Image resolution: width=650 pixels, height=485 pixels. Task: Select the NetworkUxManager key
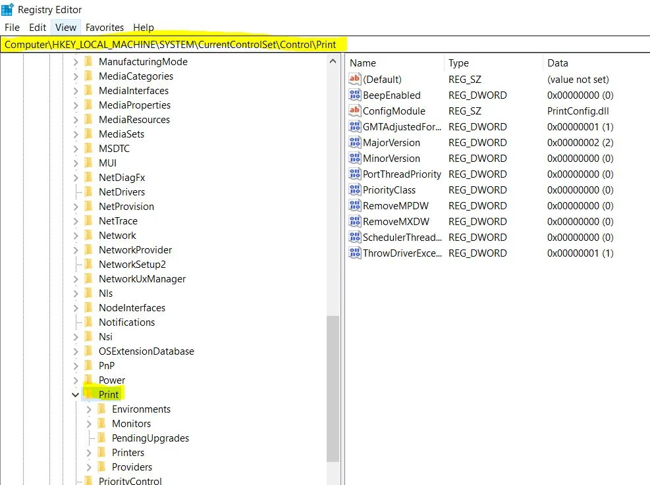[x=142, y=279]
